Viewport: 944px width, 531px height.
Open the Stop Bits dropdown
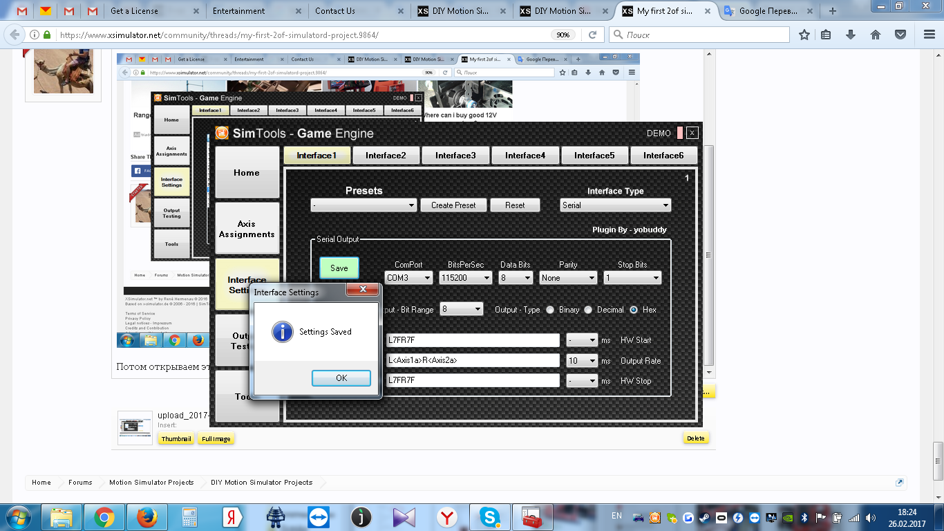click(x=632, y=278)
